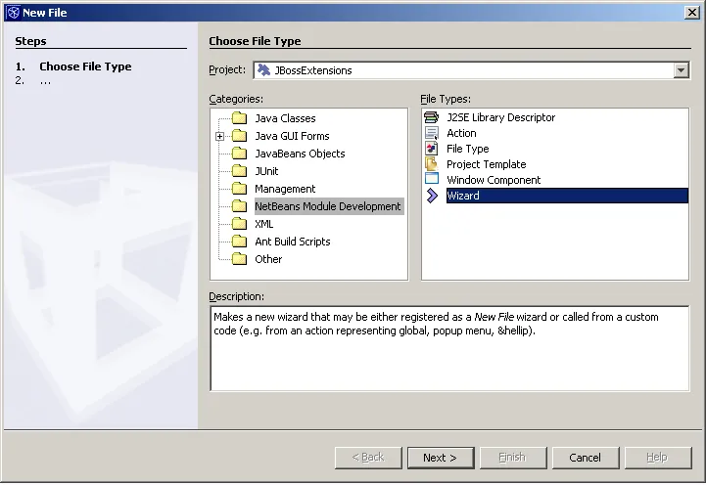This screenshot has height=485, width=706.
Task: Expand the Java GUI Forms tree node
Action: coord(219,136)
